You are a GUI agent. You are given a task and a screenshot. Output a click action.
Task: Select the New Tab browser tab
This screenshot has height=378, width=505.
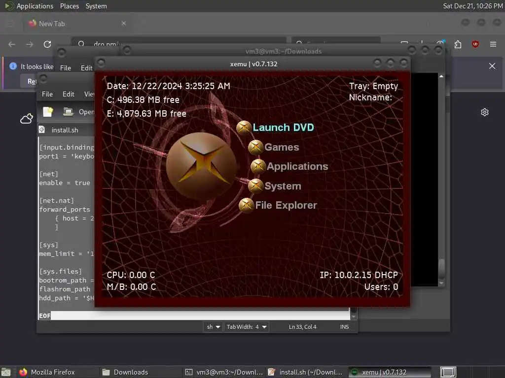[x=76, y=24]
